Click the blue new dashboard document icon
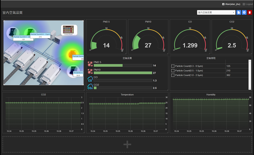The height and width of the screenshot is (155, 254). click(x=239, y=12)
